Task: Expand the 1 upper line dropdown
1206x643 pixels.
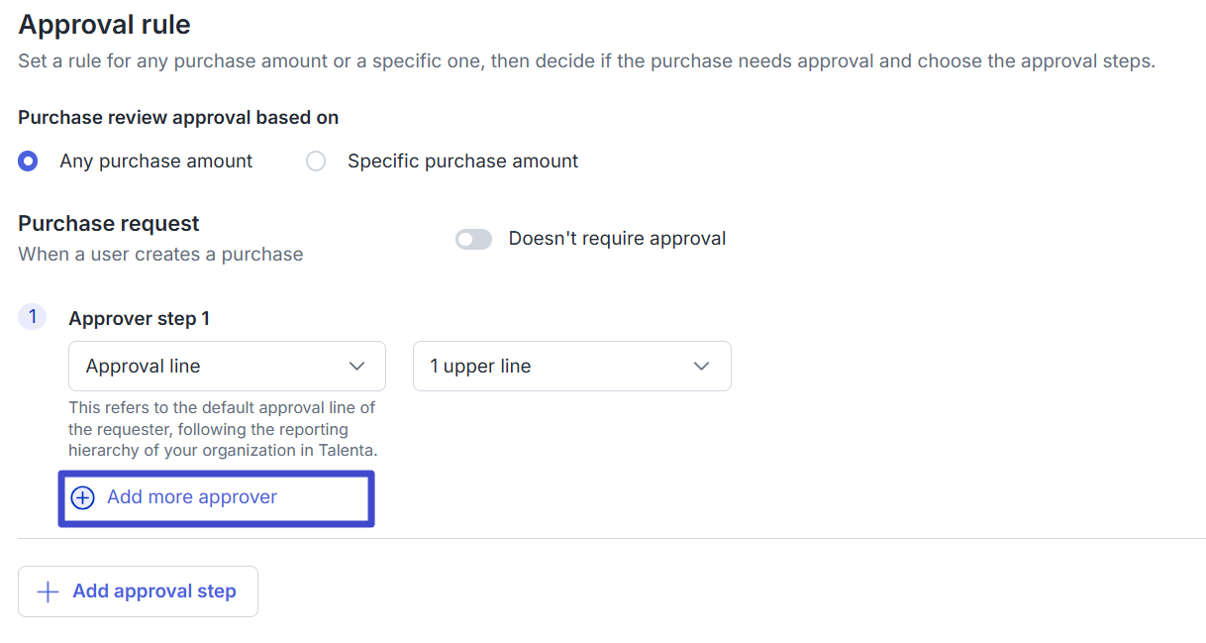Action: point(572,366)
